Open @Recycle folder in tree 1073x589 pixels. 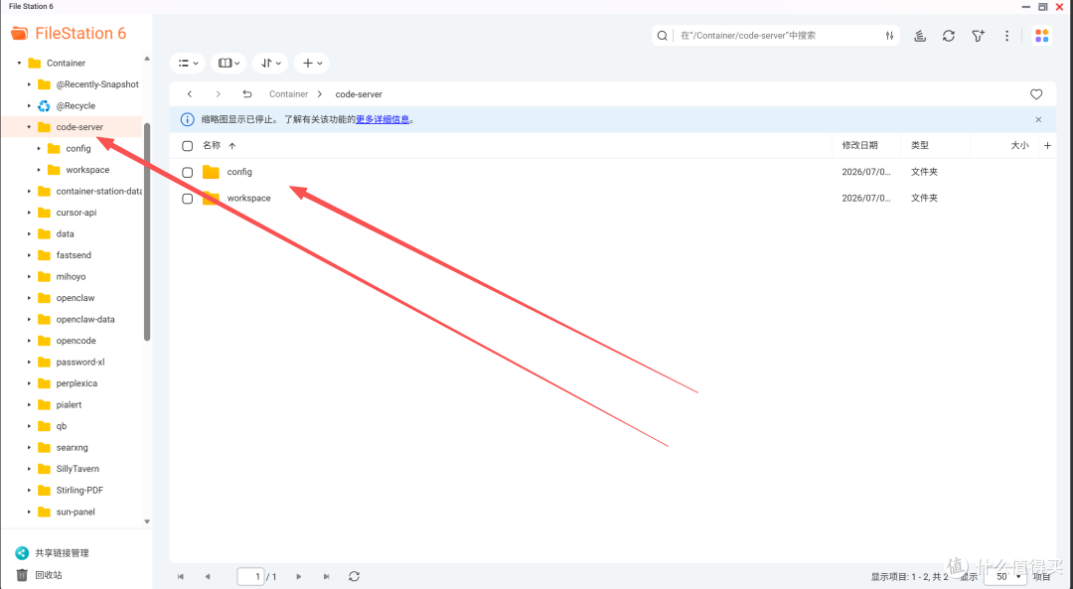tap(76, 106)
